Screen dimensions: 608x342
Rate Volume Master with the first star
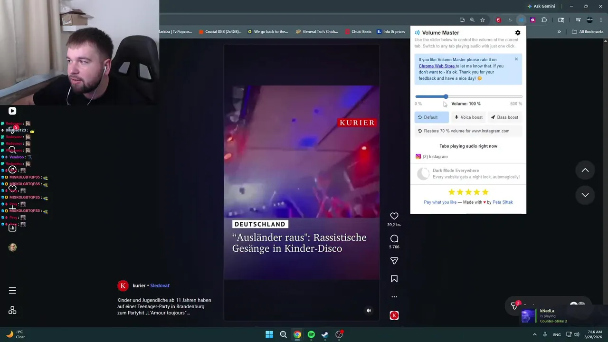click(x=452, y=192)
